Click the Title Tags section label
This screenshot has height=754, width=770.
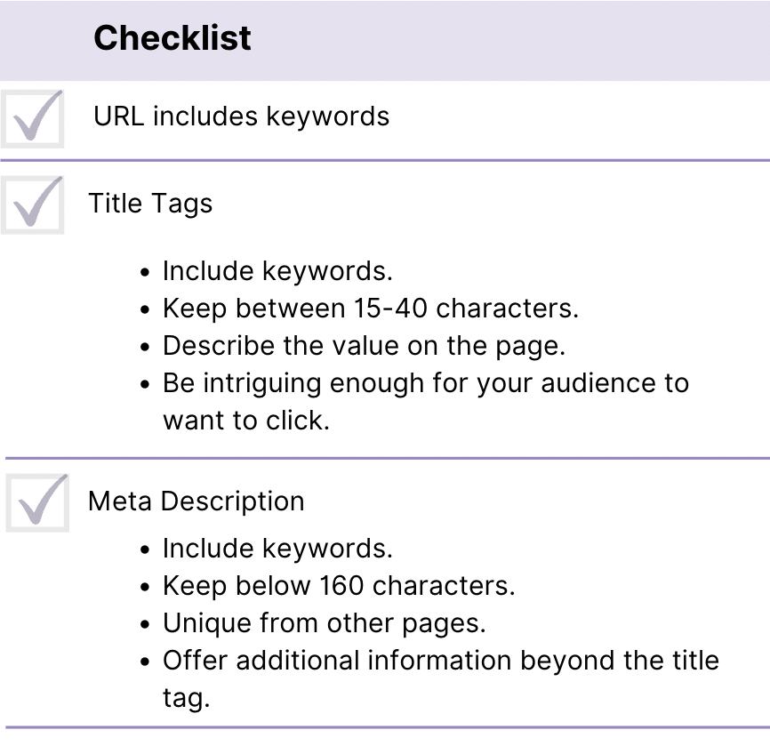[x=150, y=204]
